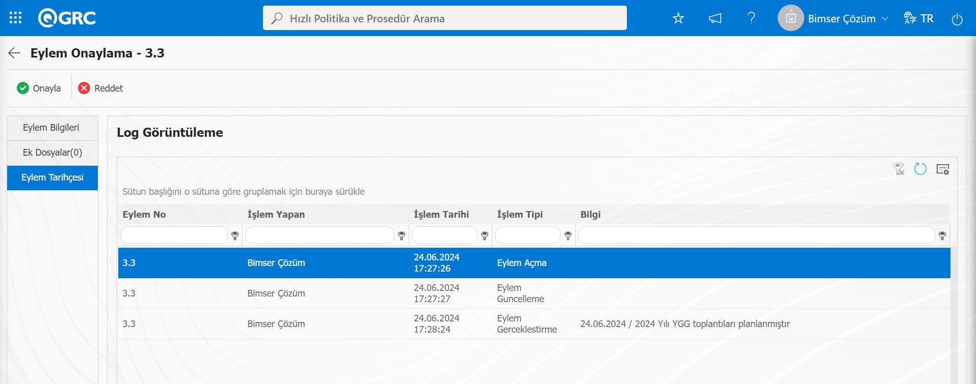This screenshot has width=976, height=384.
Task: Open the Ek Dosyalar(0) tab
Action: click(52, 153)
